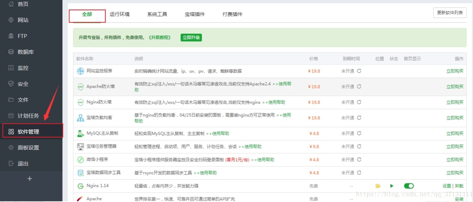Click the 宝塔负载均衡 network icon
Image resolution: width=473 pixels, height=202 pixels.
click(x=80, y=118)
